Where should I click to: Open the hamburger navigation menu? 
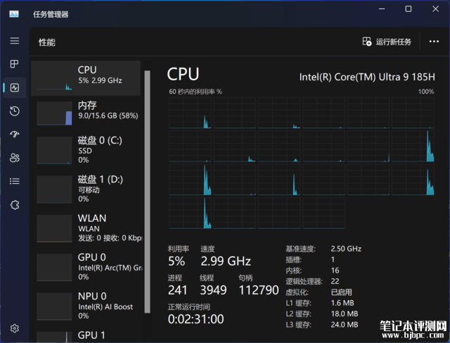pos(15,41)
